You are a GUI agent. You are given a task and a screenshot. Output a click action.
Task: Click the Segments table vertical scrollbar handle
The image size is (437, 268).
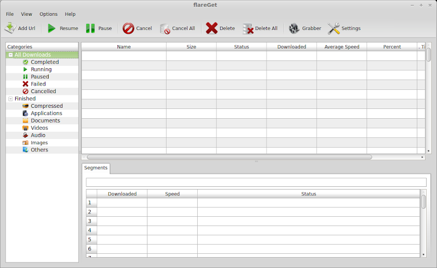(423, 202)
